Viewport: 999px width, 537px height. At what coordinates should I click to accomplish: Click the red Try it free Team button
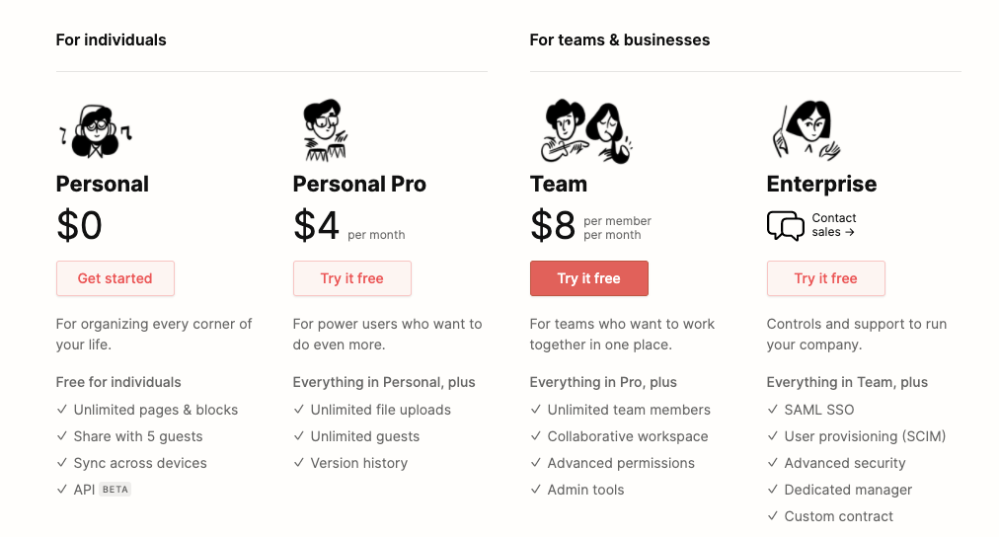click(x=589, y=278)
